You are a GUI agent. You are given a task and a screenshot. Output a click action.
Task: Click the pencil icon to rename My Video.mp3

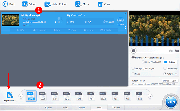pos(84,15)
